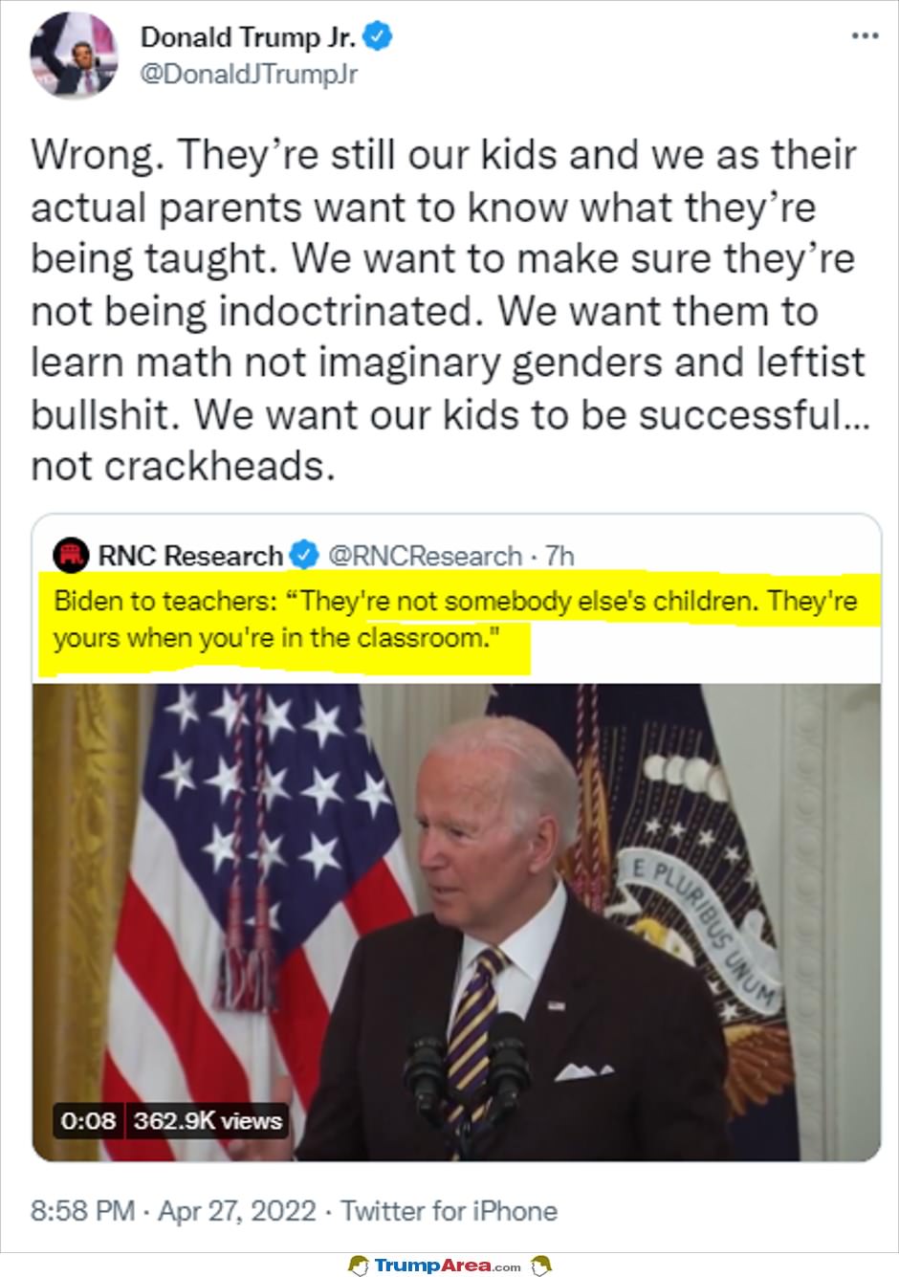
Task: Click the main tweet body text
Action: (448, 311)
